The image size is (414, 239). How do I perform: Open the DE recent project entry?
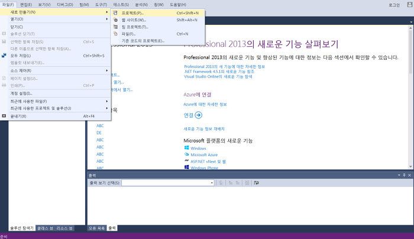pos(99,133)
